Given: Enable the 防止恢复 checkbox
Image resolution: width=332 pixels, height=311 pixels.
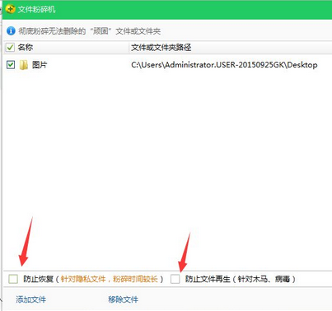Looking at the screenshot, I should click(13, 279).
